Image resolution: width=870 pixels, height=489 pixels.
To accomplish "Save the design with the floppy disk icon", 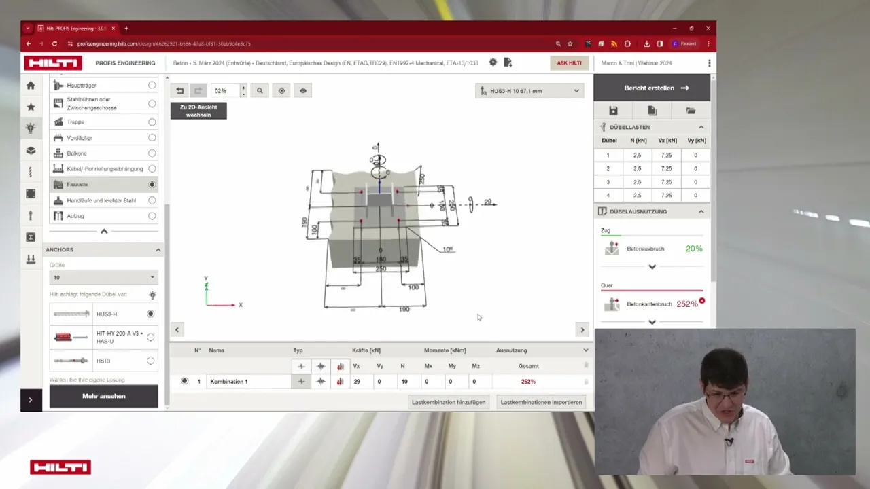I will [613, 111].
